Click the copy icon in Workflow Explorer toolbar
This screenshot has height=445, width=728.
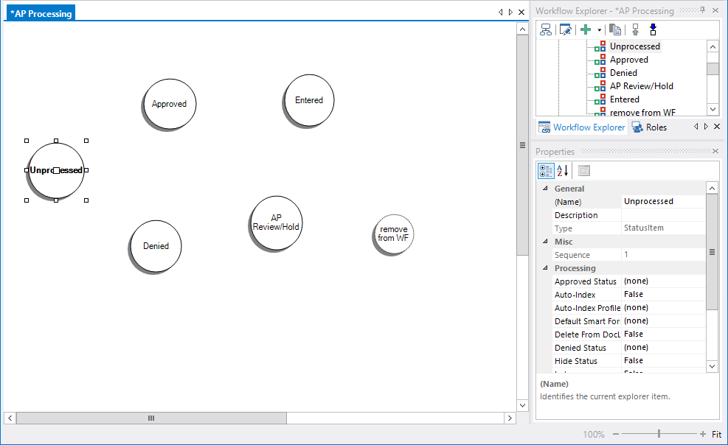pos(615,29)
